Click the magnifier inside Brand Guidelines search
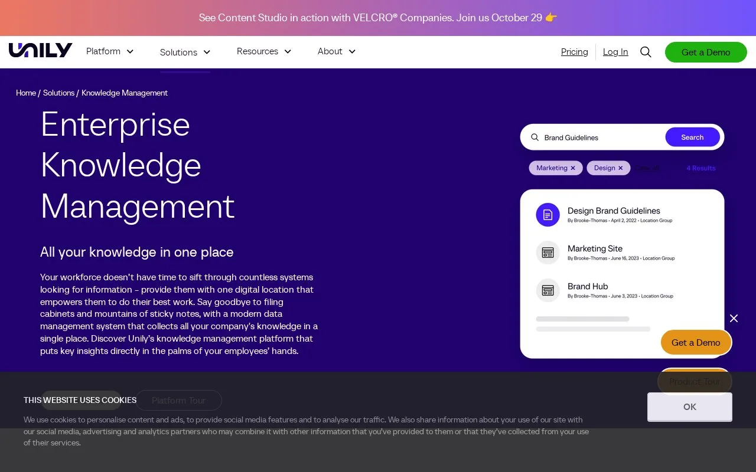Viewport: 756px width, 472px height. click(535, 137)
